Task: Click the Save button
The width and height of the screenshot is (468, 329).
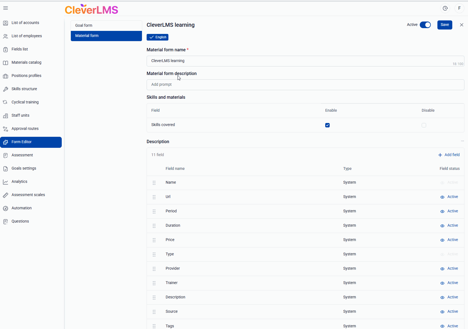Action: pyautogui.click(x=445, y=25)
